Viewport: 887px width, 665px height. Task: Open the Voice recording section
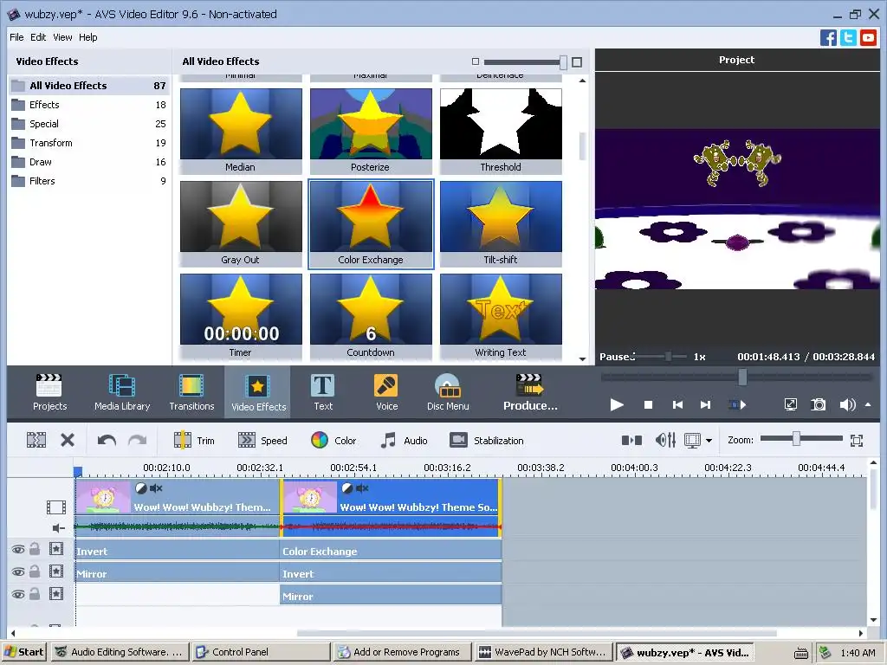387,392
